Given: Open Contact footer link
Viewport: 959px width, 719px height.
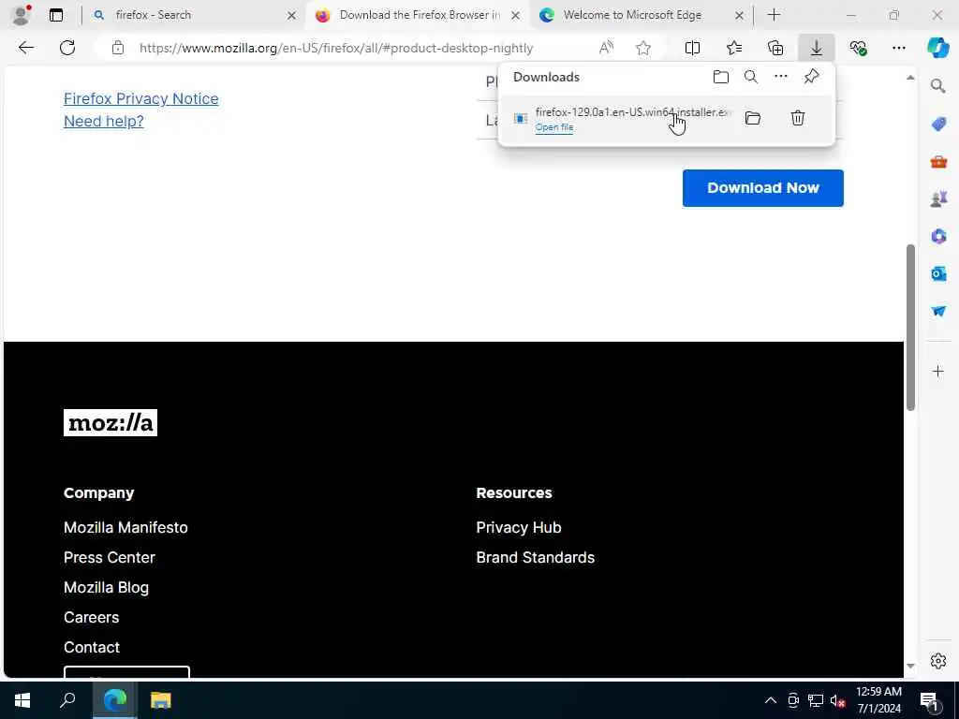Looking at the screenshot, I should (92, 647).
